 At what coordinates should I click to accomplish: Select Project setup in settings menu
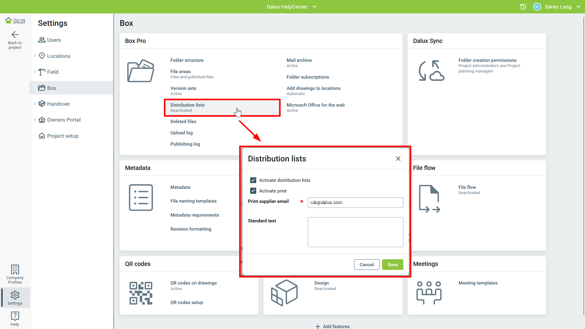62,136
